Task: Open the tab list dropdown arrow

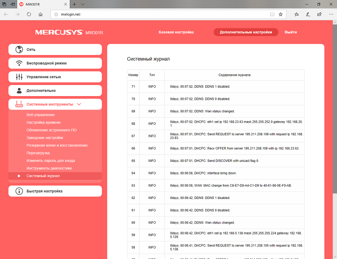Action: (x=83, y=4)
